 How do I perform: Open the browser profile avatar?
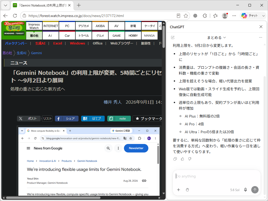[x=225, y=16]
